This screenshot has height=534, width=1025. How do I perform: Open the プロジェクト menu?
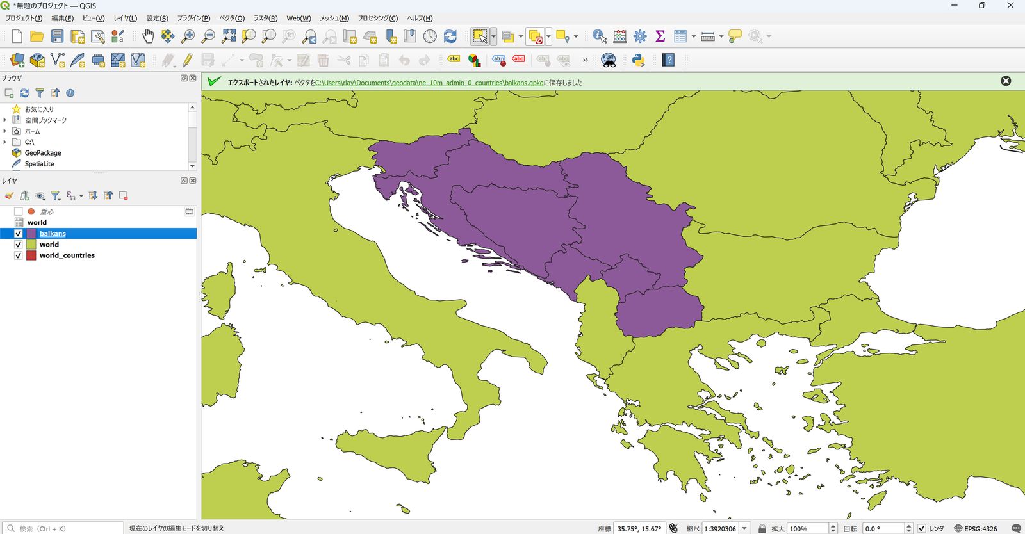coord(24,18)
